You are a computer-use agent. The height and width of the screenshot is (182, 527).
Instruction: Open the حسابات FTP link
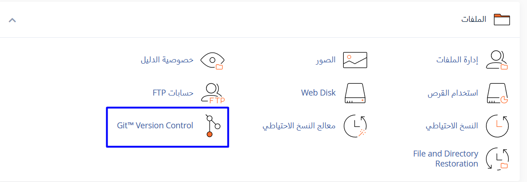tap(173, 93)
